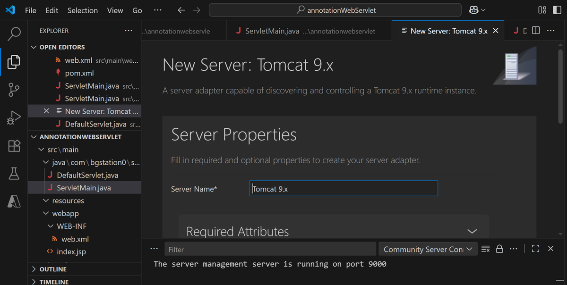The height and width of the screenshot is (285, 567).
Task: Open the Run and Debug view
Action: [x=14, y=118]
